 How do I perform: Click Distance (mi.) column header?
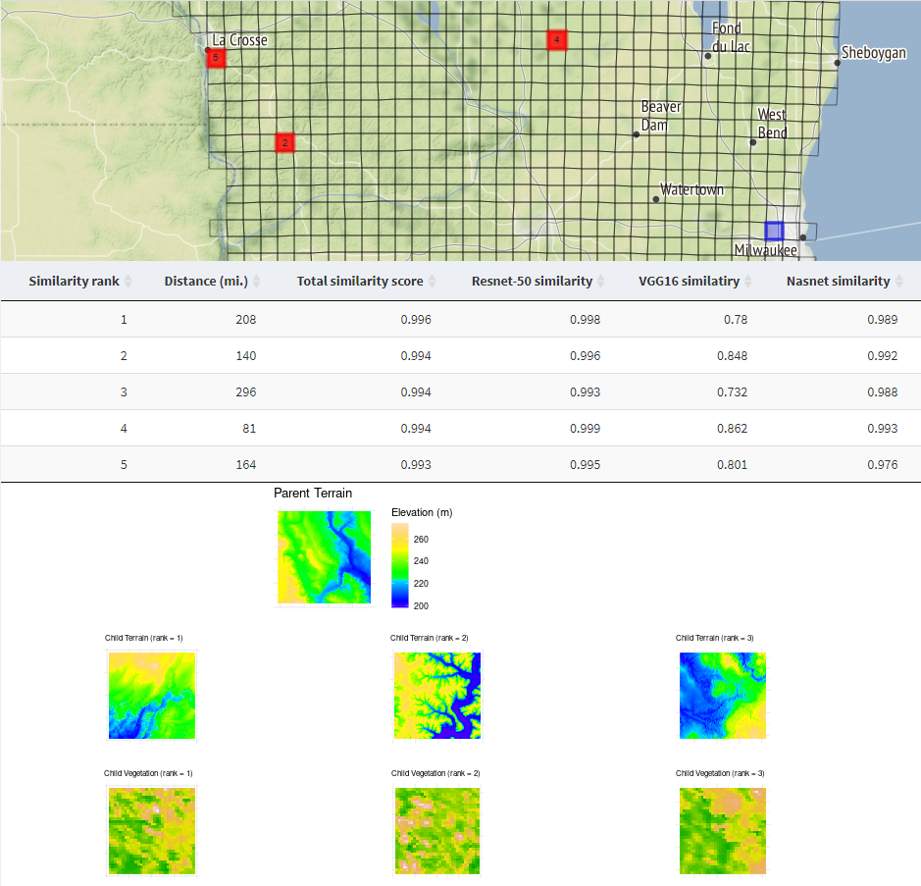206,282
